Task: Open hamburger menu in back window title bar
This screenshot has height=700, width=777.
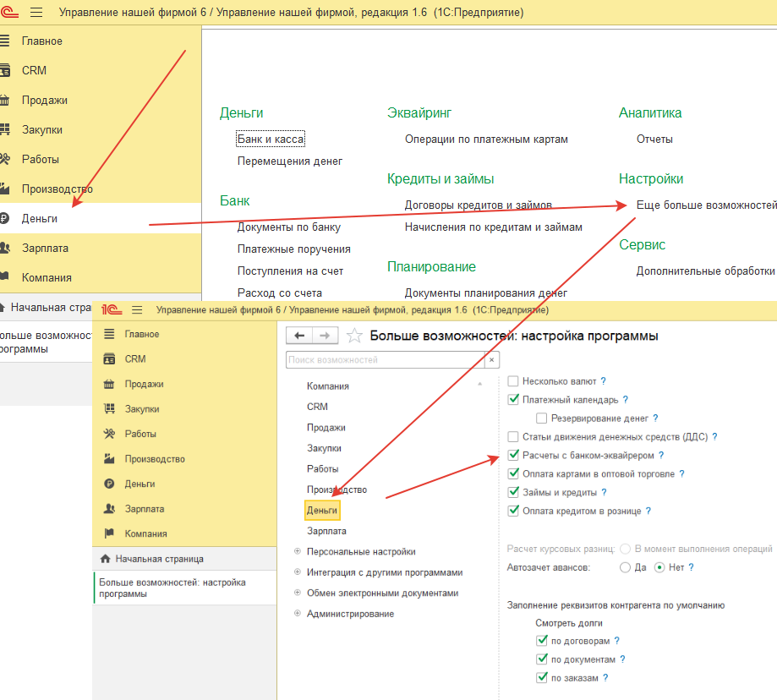Action: [x=36, y=13]
